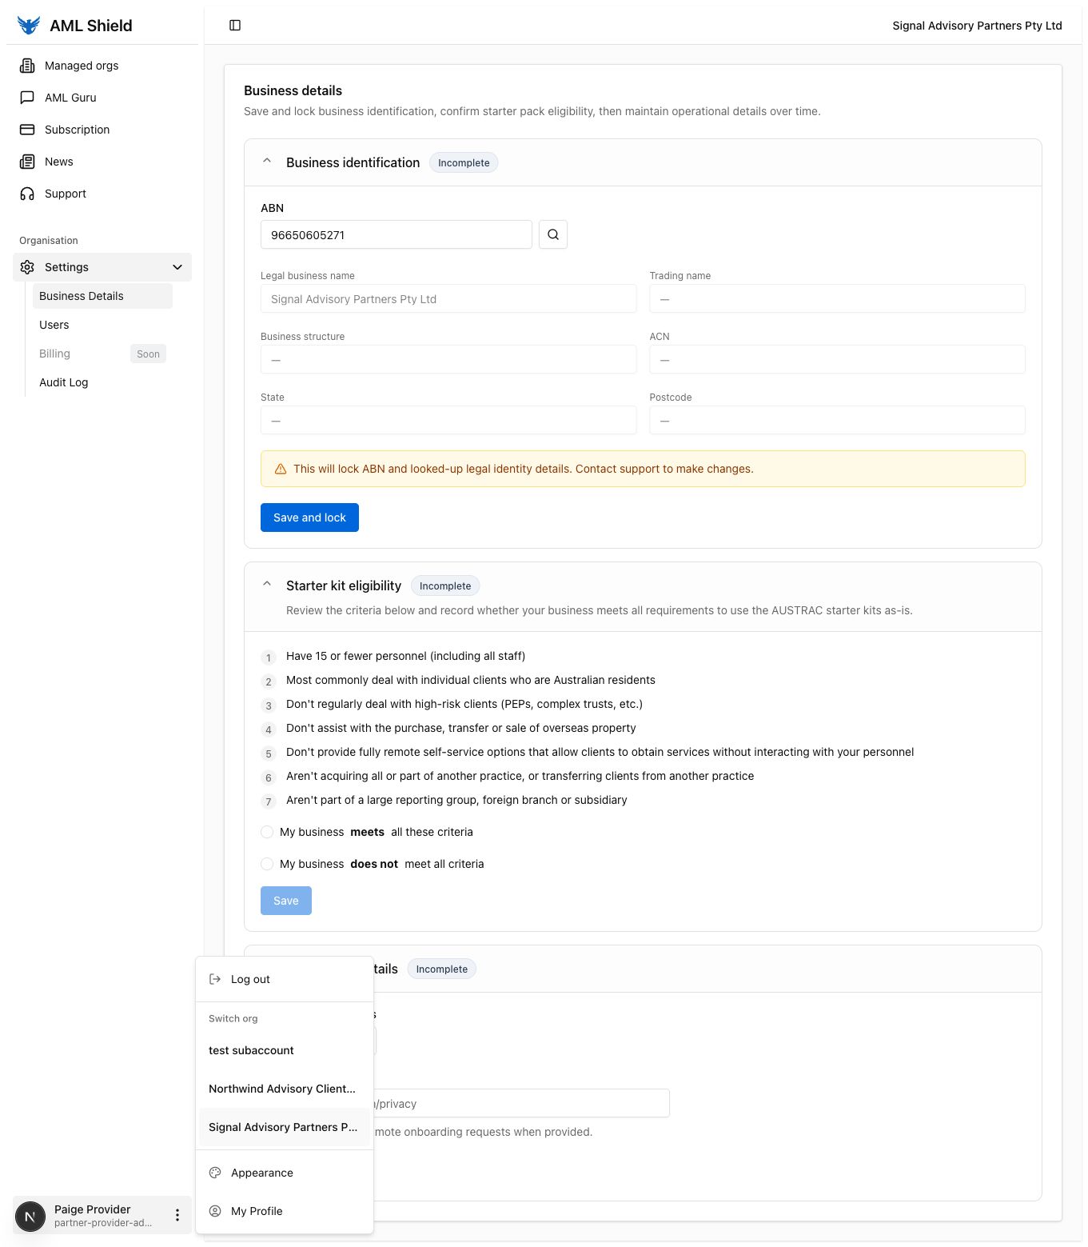Viewport: 1088px width, 1247px height.
Task: Click the ABN lookup search icon
Action: pyautogui.click(x=553, y=234)
